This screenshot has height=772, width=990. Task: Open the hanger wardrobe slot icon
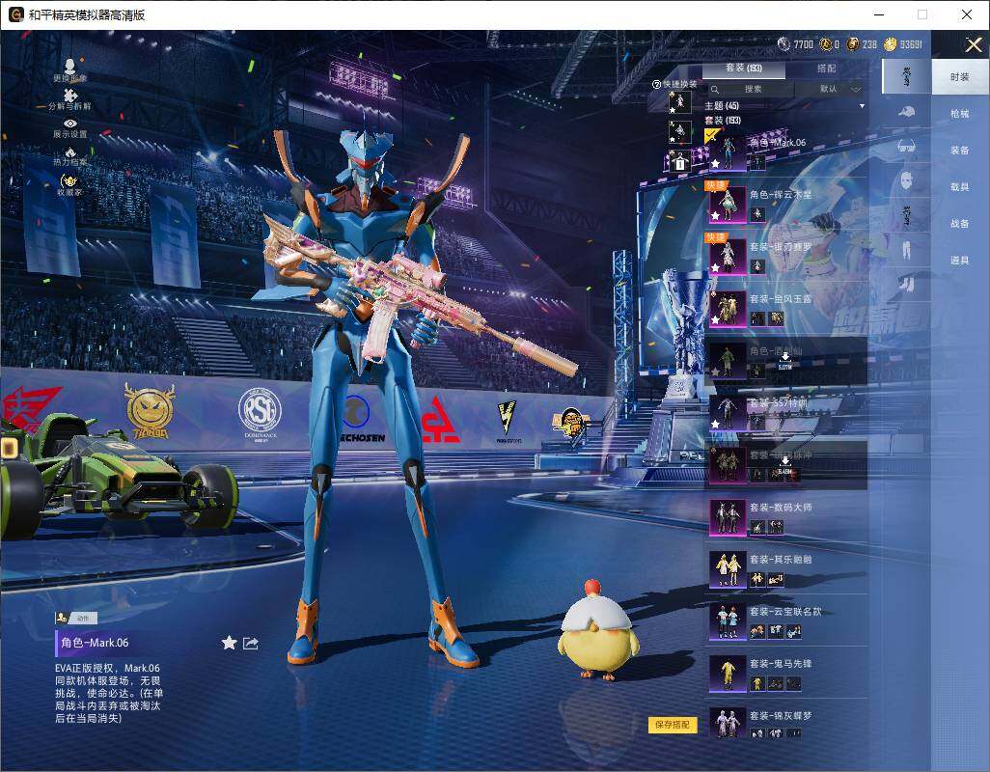click(680, 162)
